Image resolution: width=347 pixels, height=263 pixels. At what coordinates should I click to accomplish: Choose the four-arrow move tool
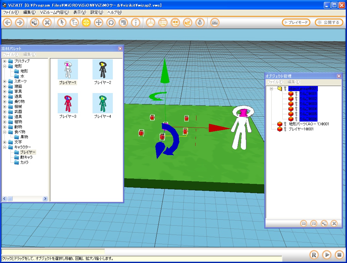(x=99, y=22)
